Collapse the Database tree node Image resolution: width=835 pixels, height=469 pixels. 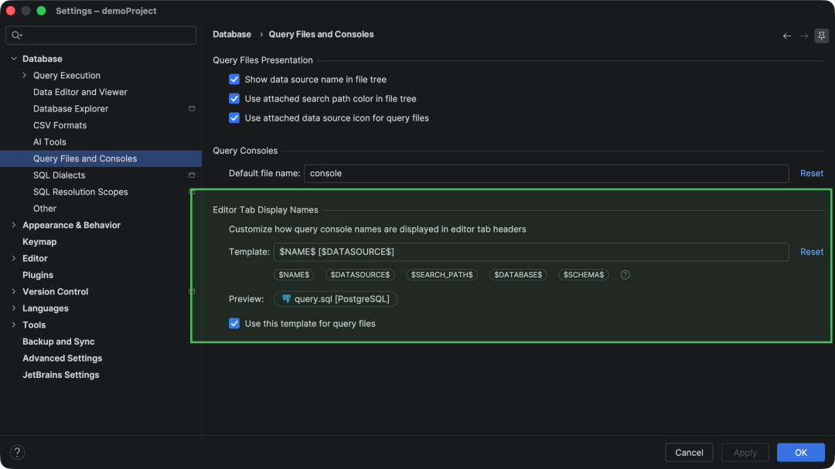(x=14, y=59)
